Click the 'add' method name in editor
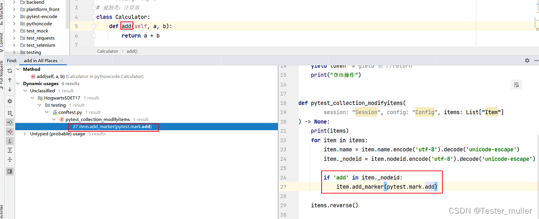 click(127, 26)
